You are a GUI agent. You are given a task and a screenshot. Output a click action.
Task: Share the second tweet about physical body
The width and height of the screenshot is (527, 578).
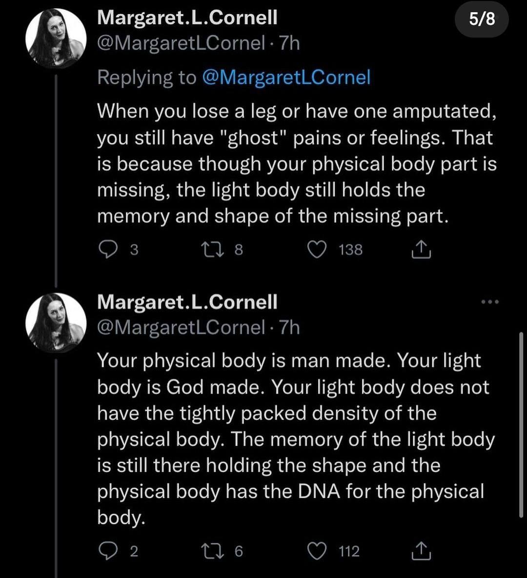click(421, 551)
